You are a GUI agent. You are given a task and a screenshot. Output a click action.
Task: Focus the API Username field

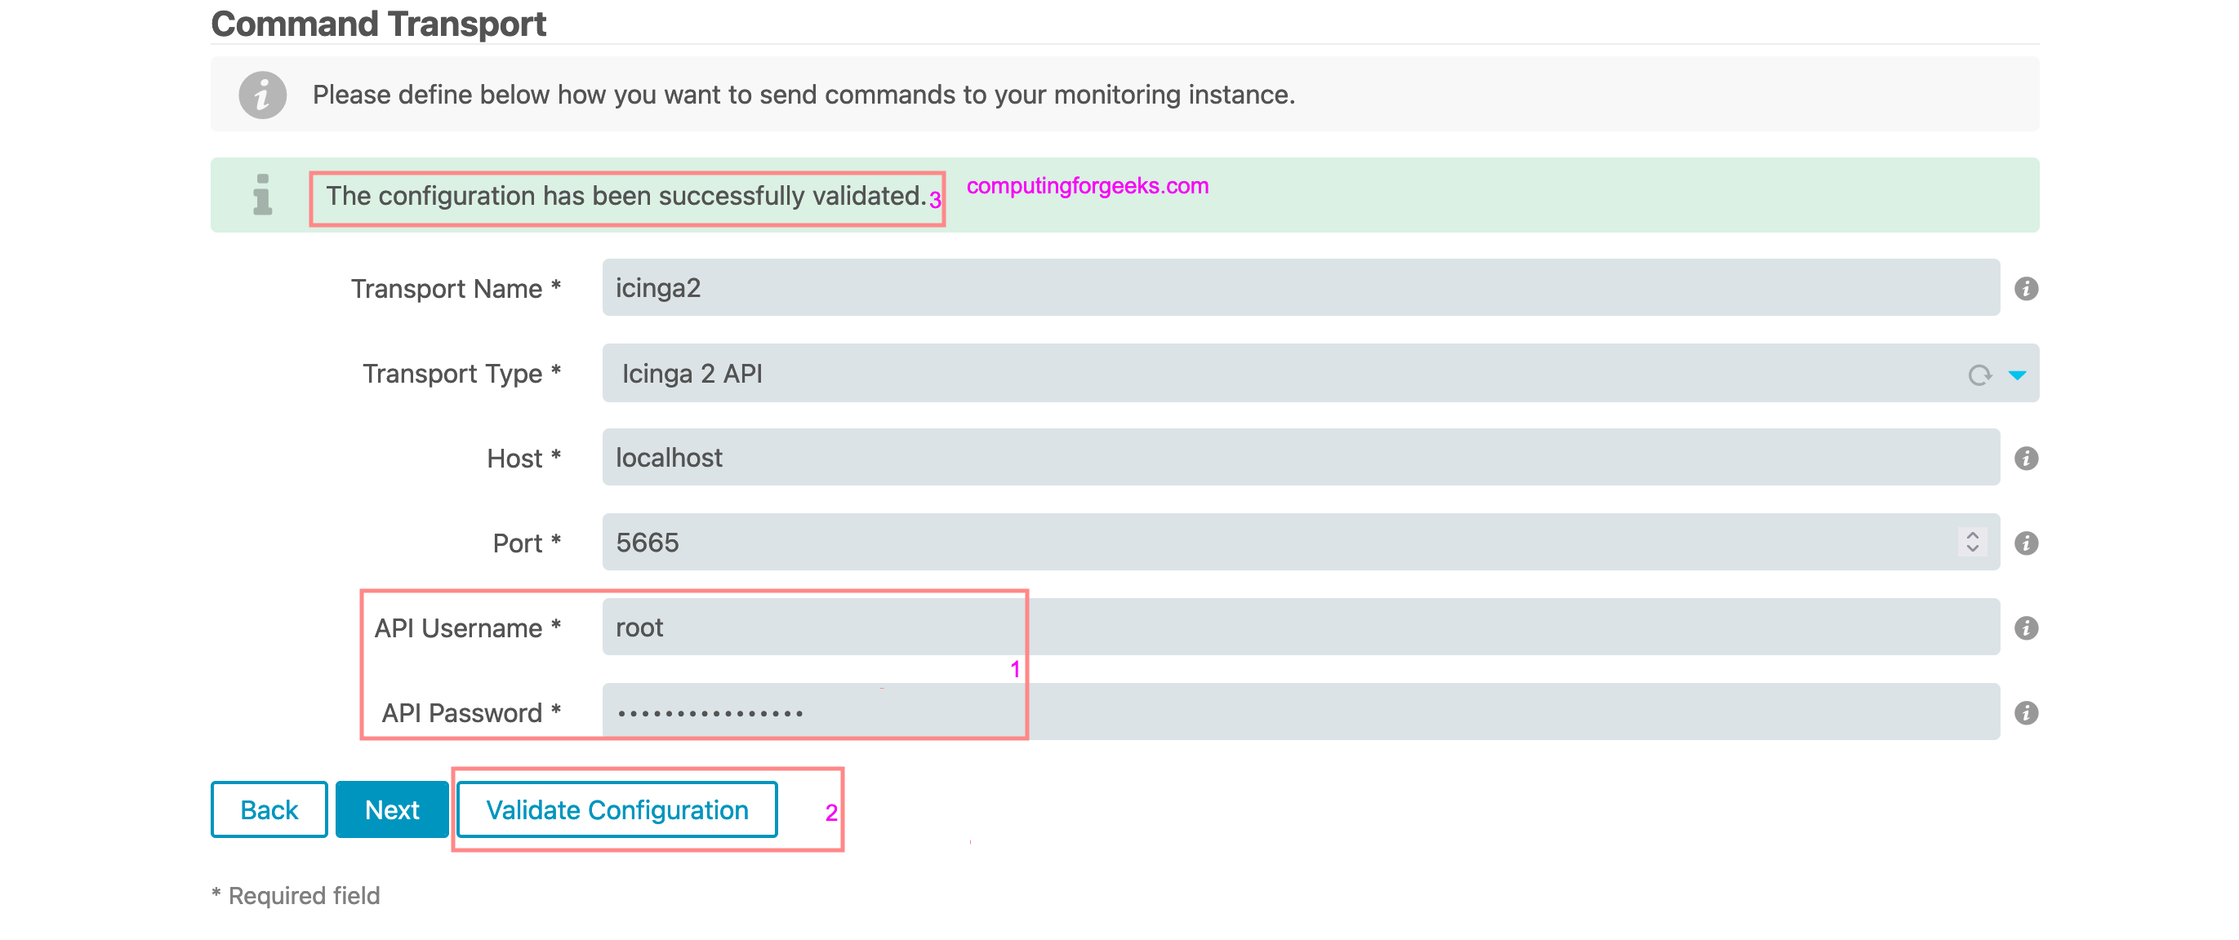point(1301,627)
